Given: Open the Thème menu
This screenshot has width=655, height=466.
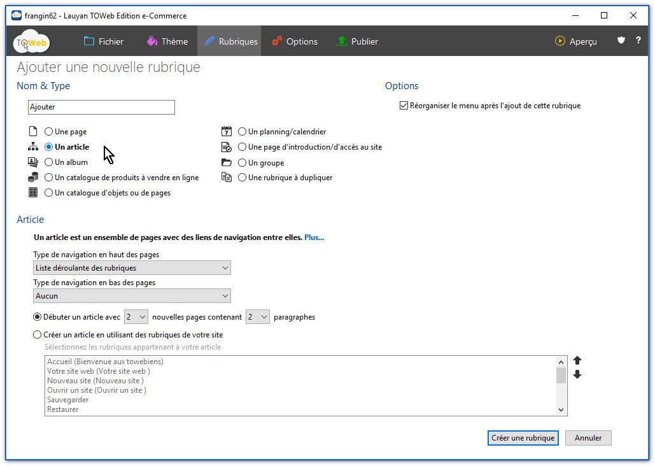Looking at the screenshot, I should (x=167, y=41).
